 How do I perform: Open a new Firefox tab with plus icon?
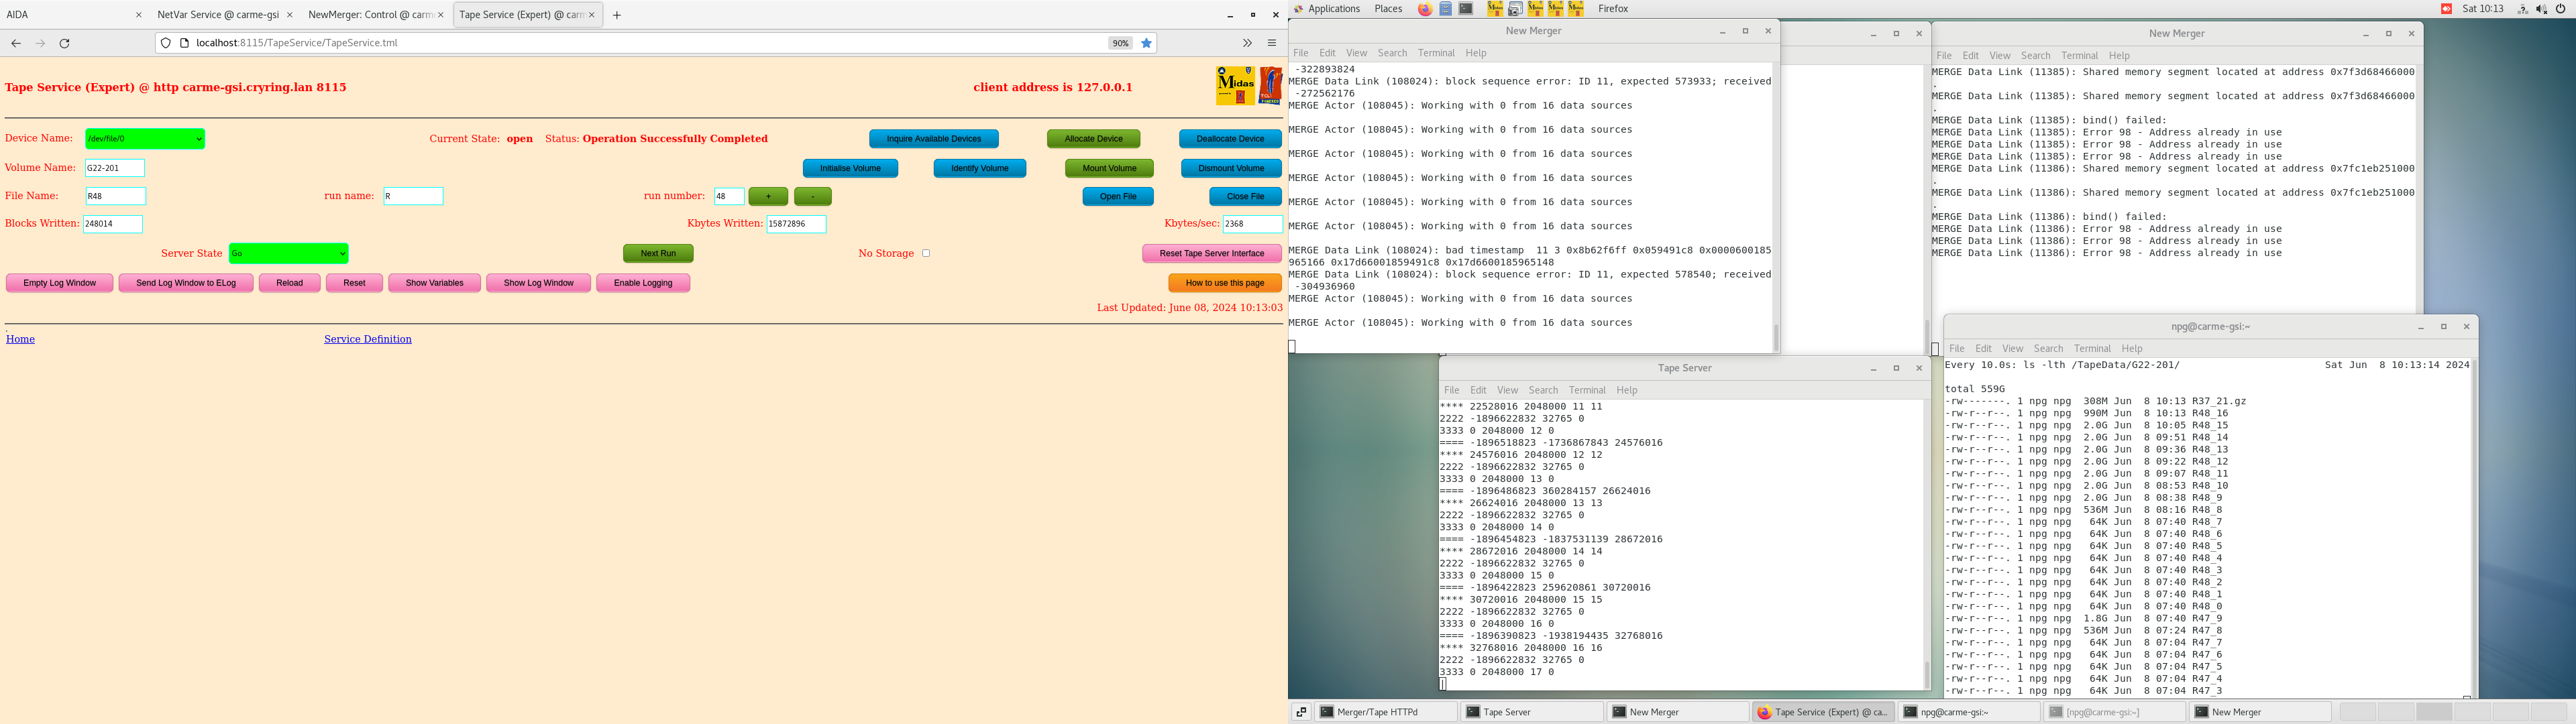coord(617,15)
